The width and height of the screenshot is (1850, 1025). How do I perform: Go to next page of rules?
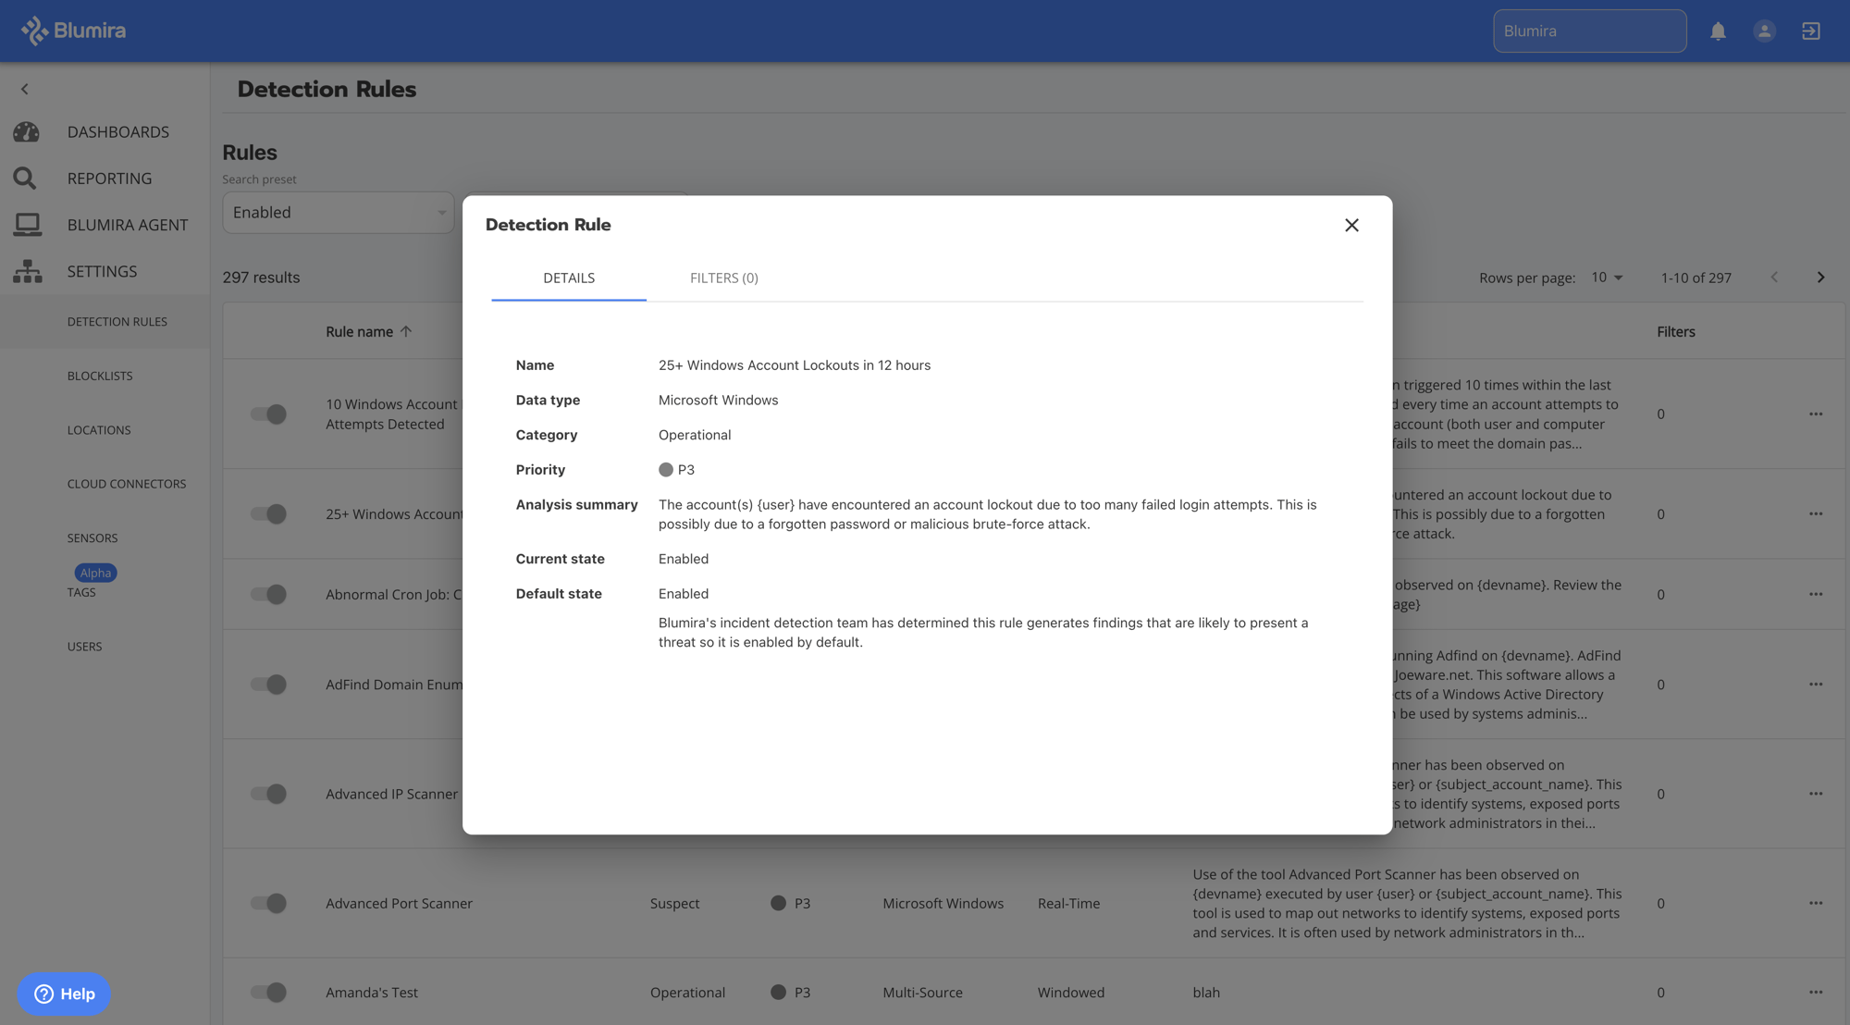coord(1820,278)
